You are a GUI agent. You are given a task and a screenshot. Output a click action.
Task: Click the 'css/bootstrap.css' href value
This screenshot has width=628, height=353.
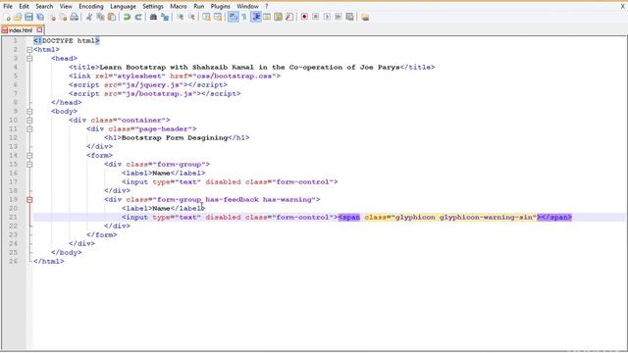click(x=234, y=76)
